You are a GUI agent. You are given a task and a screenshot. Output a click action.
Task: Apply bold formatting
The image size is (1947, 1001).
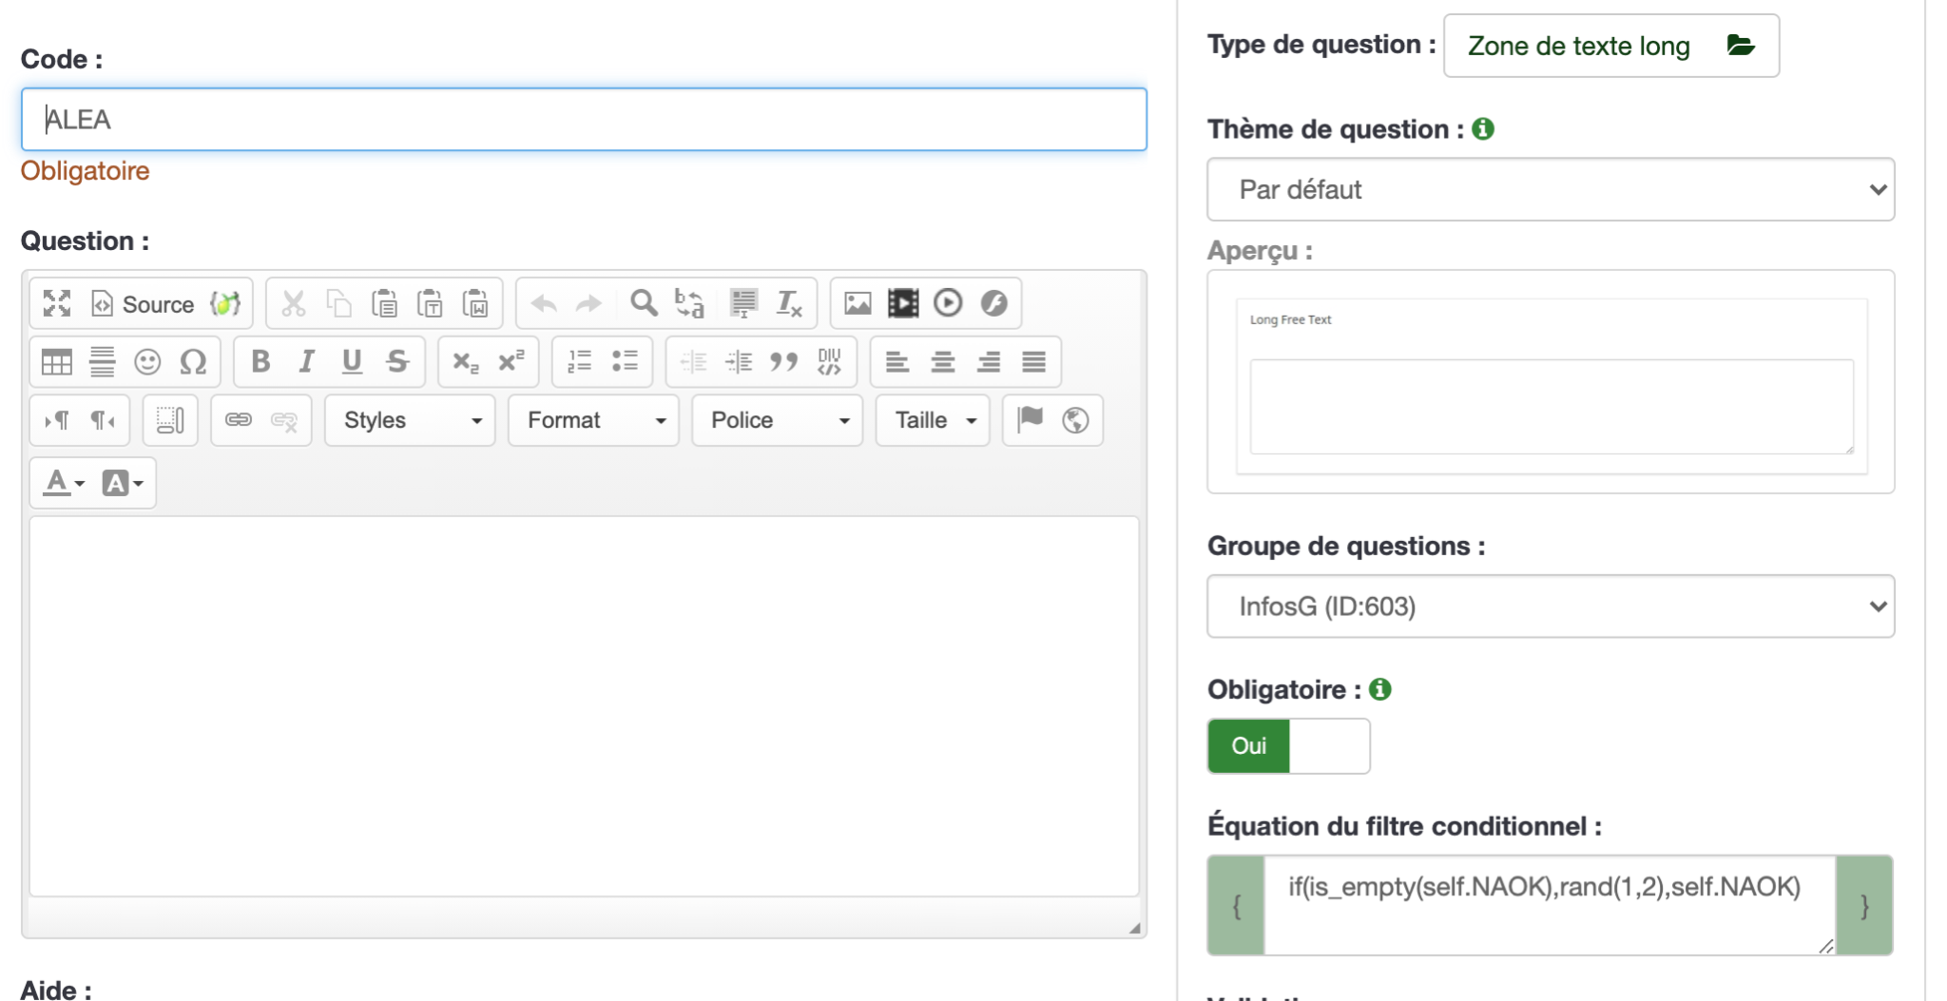pyautogui.click(x=260, y=362)
